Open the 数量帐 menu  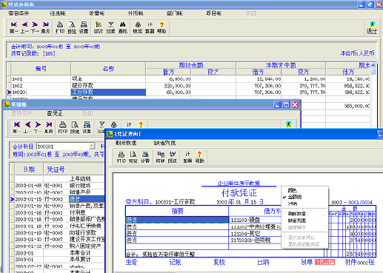97,13
